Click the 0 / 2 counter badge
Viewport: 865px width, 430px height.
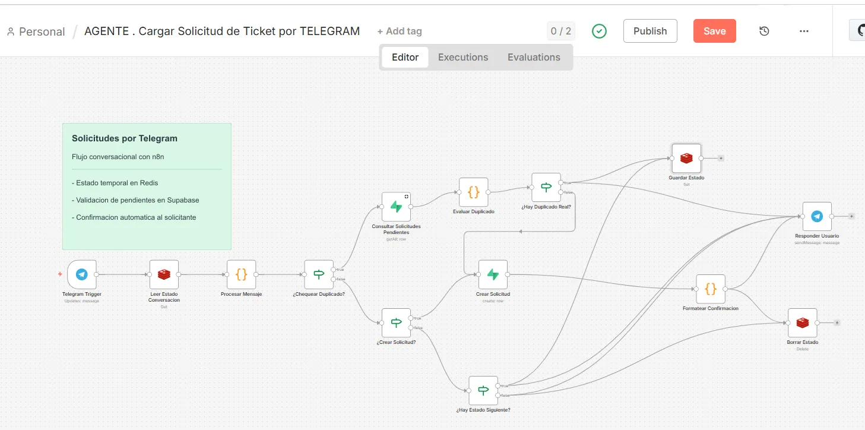[561, 31]
